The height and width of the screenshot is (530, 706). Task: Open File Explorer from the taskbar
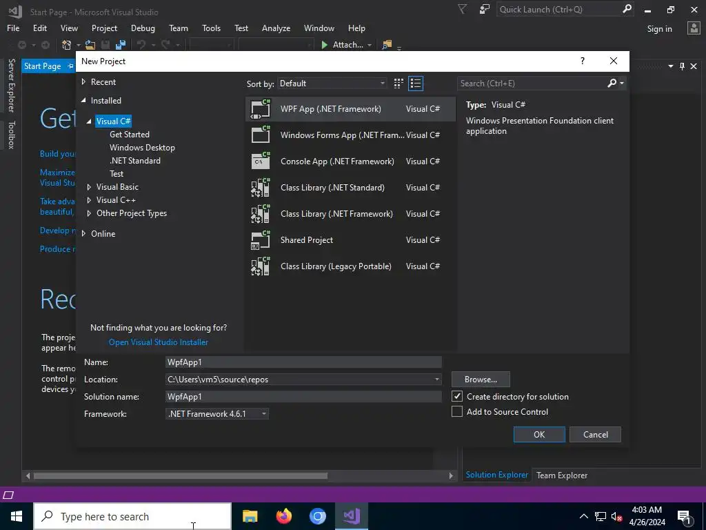click(250, 516)
